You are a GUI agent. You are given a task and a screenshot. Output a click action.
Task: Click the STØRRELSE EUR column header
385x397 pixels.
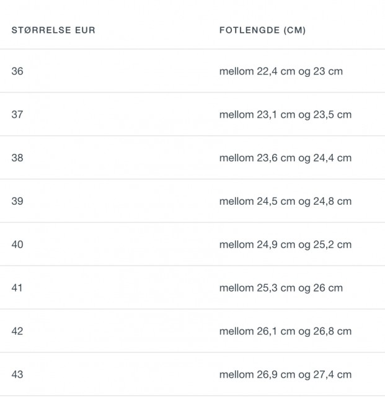[53, 30]
